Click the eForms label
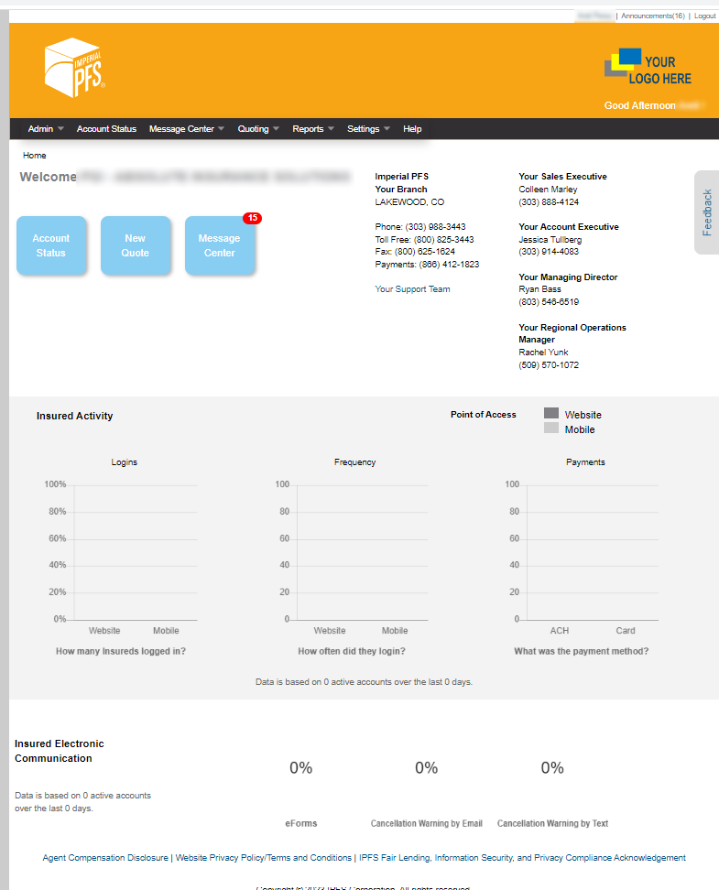Screen dimensions: 719x890 (301, 823)
